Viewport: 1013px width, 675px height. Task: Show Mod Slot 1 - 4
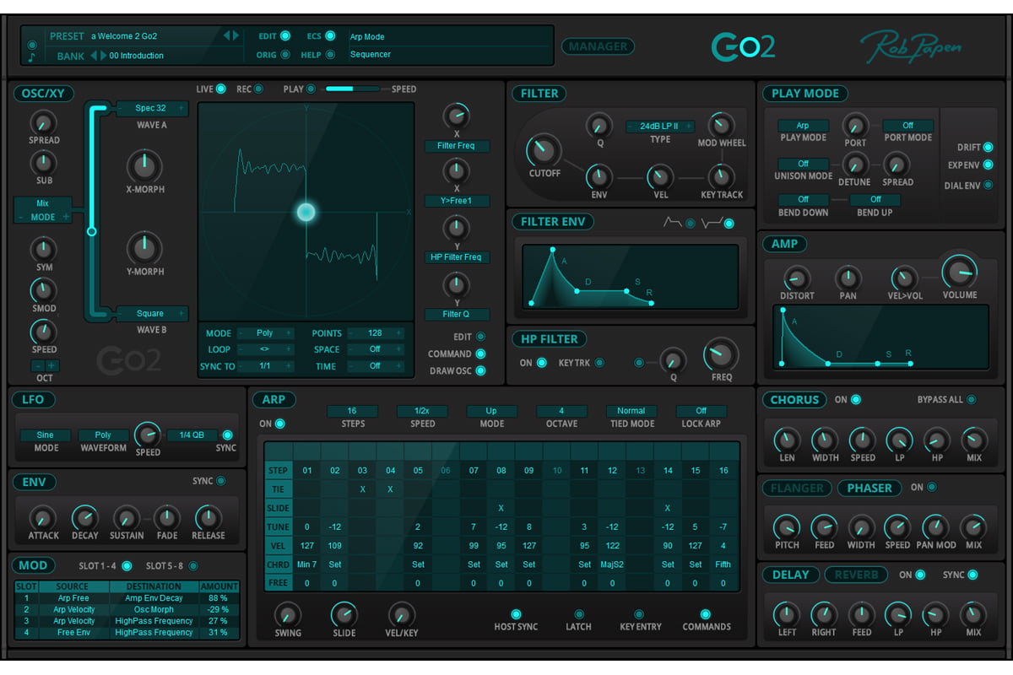[x=127, y=565]
